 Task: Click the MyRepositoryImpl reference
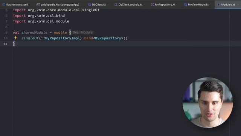[63, 38]
